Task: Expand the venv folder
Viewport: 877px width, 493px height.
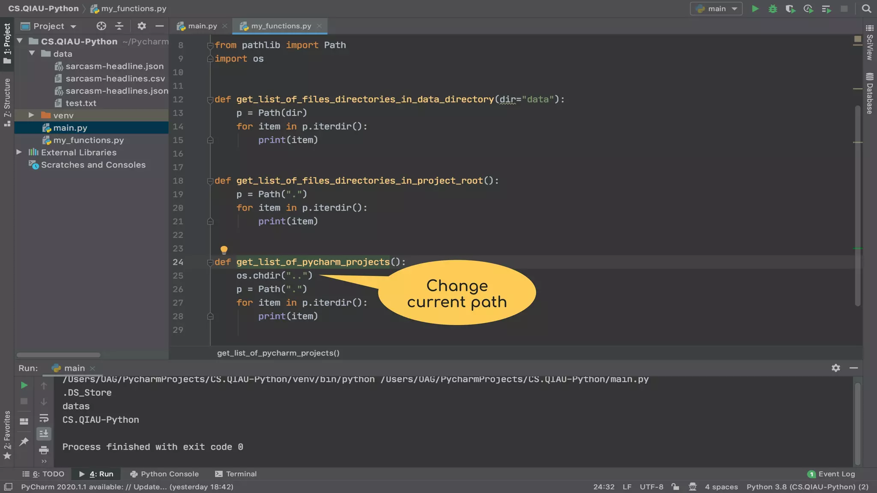Action: coord(31,115)
